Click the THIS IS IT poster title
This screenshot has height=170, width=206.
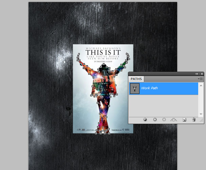103,52
